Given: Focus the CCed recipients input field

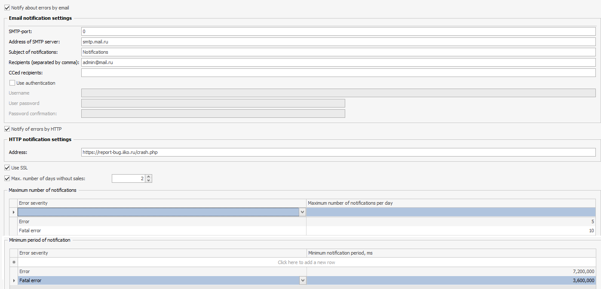Looking at the screenshot, I should [338, 73].
